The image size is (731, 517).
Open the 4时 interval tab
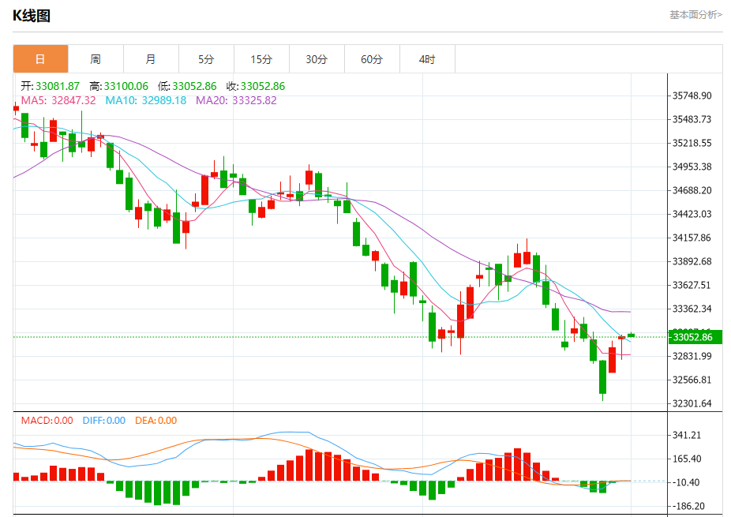coord(427,58)
